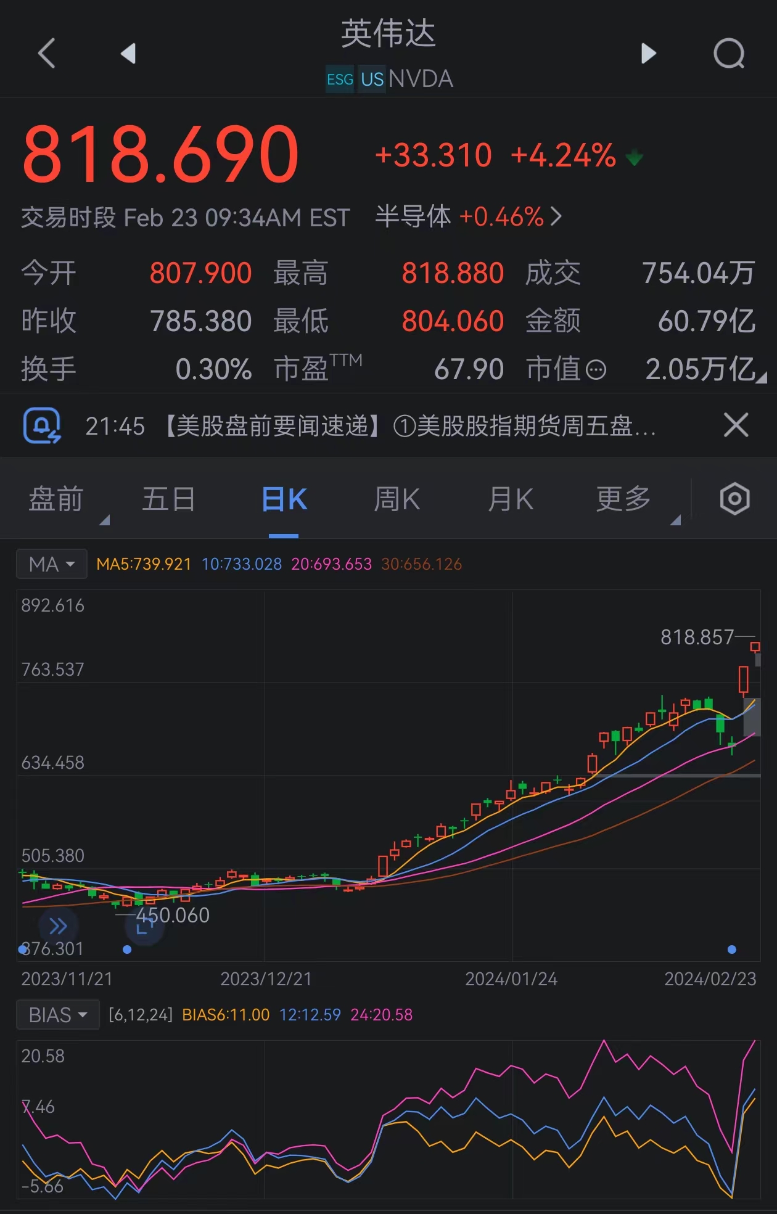Tap the MA 30:656.126 legend
This screenshot has width=777, height=1214.
pyautogui.click(x=421, y=564)
